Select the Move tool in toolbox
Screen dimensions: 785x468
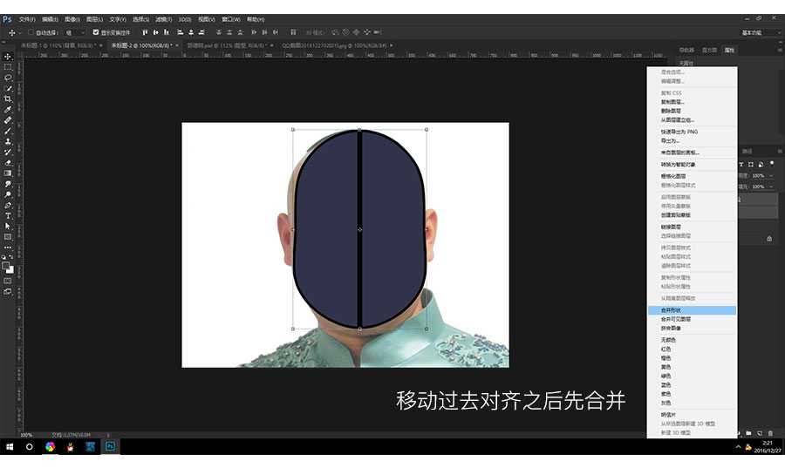click(8, 57)
